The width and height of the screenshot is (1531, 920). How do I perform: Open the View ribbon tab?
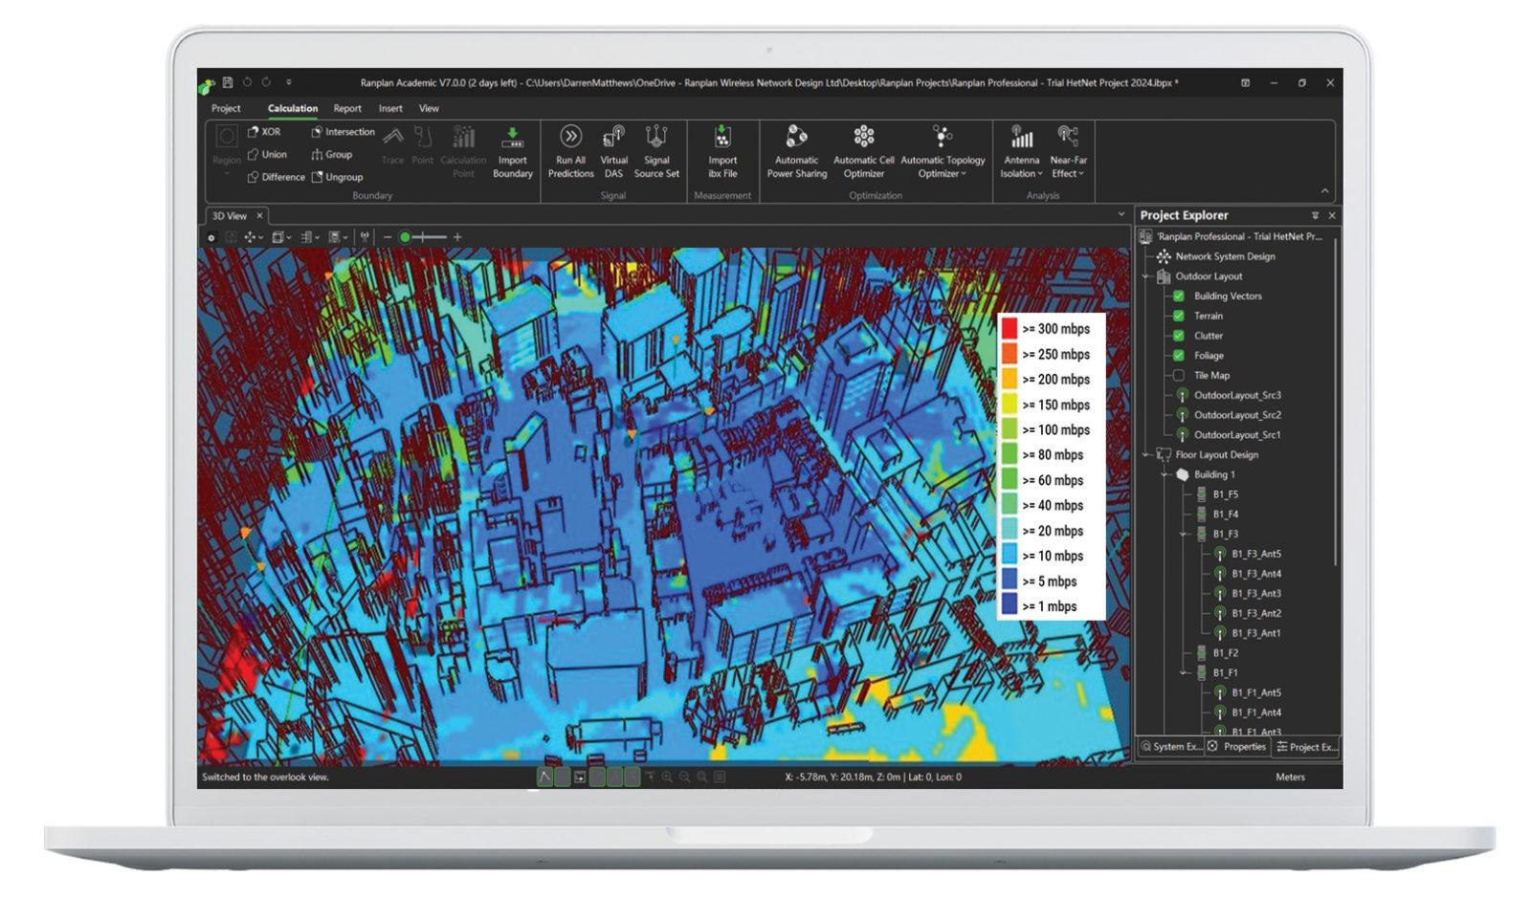coord(429,109)
